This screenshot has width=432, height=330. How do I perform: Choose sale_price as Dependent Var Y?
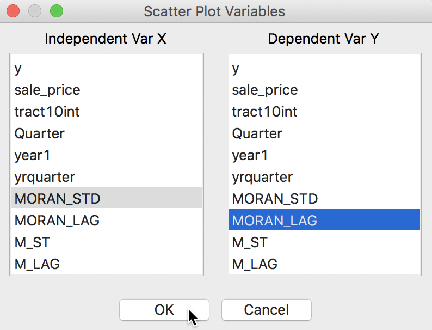pyautogui.click(x=324, y=90)
